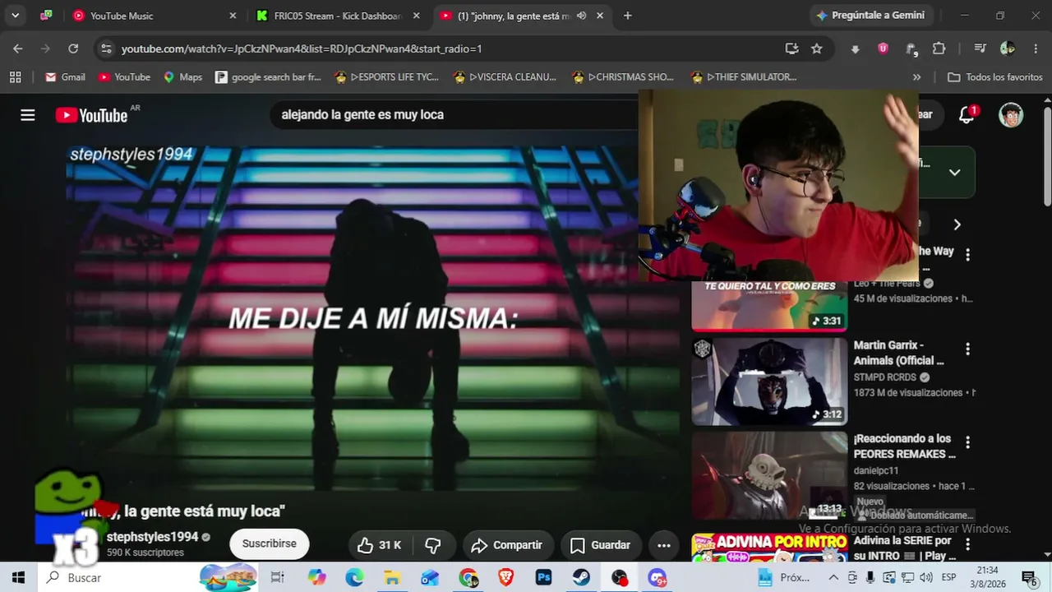Open Microsoft Edge from the taskbar

pyautogui.click(x=354, y=578)
